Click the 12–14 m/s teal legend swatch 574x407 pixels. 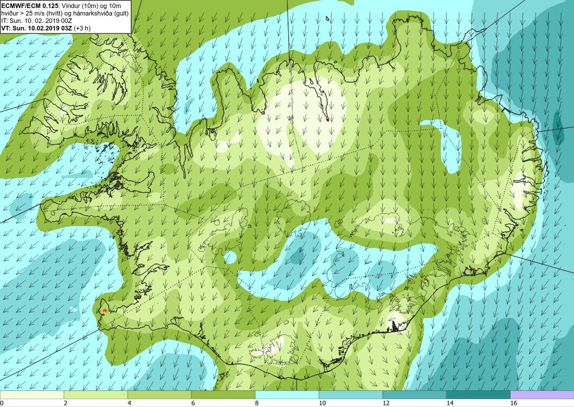click(x=414, y=395)
